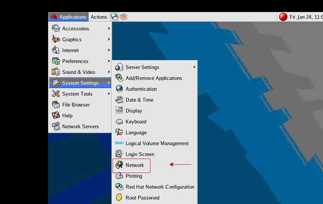Click the Add/Remove Applications icon

pos(119,78)
